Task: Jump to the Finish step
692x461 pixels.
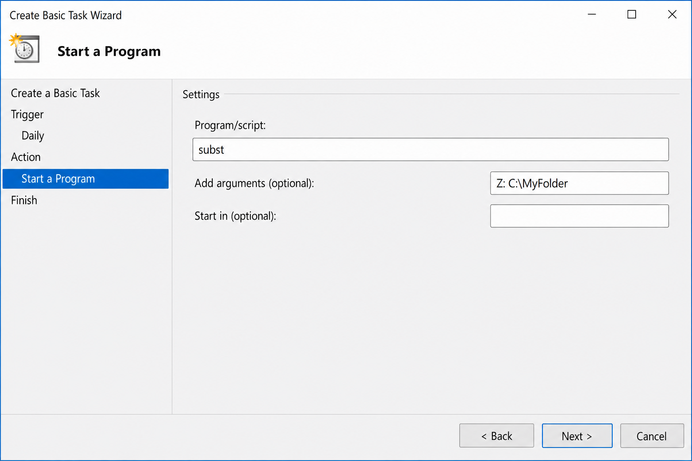Action: [x=24, y=200]
